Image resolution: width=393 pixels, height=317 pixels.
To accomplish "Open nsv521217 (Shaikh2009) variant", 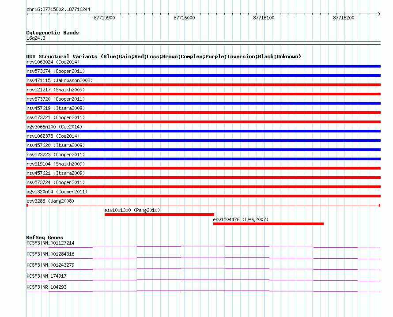I will point(56,90).
